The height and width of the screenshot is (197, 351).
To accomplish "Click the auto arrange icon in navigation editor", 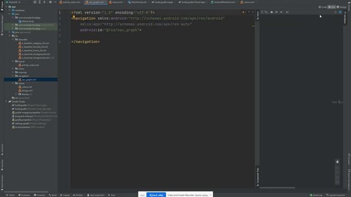I will click(x=287, y=12).
